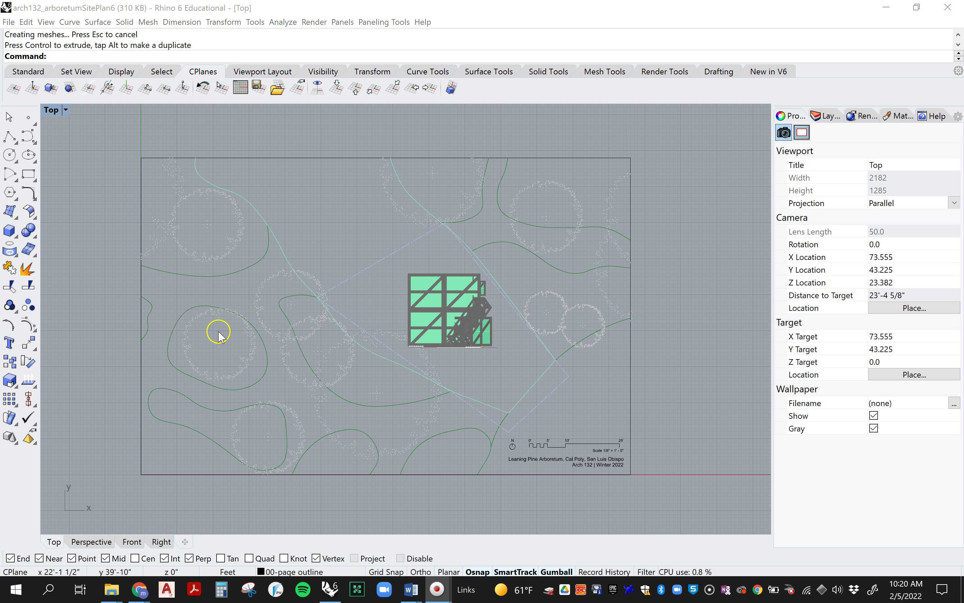Choose the Rectangle drawing tool
Screen dimensions: 964x603
click(x=28, y=174)
